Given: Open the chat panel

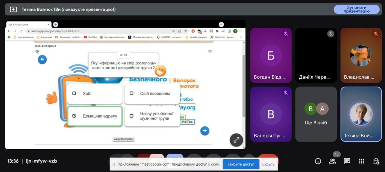Looking at the screenshot, I should pyautogui.click(x=347, y=161).
